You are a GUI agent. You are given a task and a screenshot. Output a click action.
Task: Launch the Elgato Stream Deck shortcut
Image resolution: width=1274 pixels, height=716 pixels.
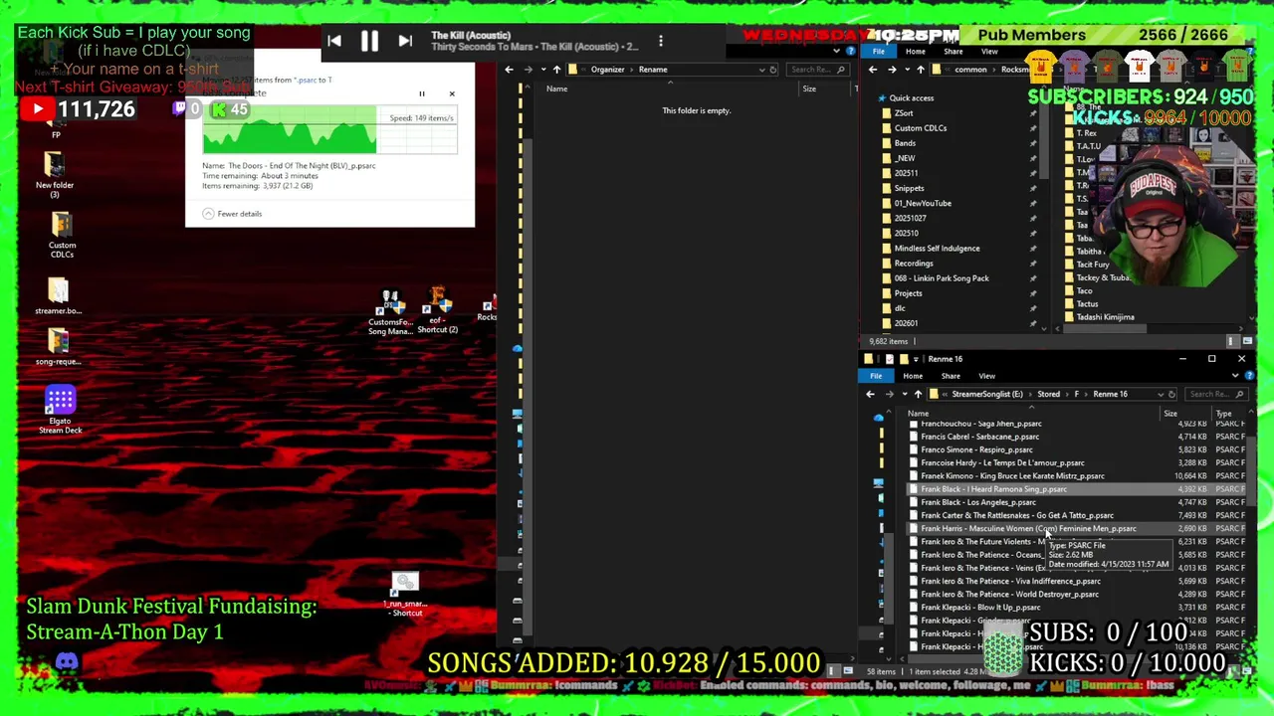pos(60,410)
